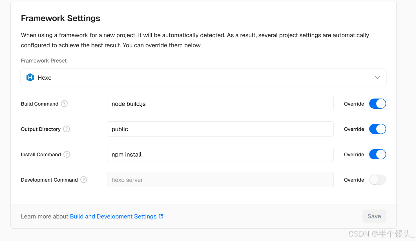The image size is (416, 241).
Task: Click the Framework Settings heading
Action: (x=60, y=18)
